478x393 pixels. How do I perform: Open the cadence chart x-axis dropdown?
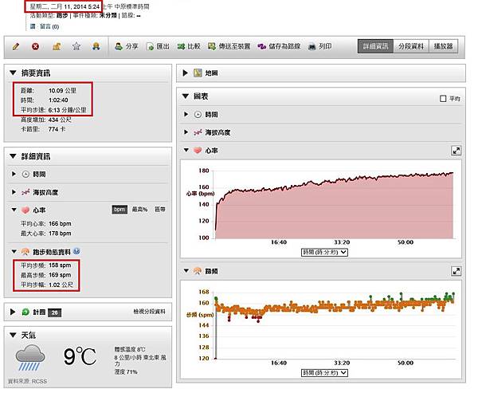[x=324, y=373]
